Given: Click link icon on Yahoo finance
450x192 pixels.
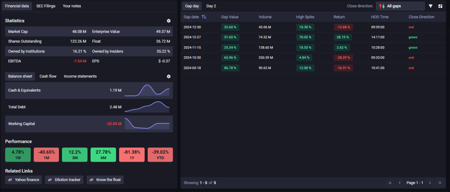Looking at the screenshot, I should [x=10, y=180].
